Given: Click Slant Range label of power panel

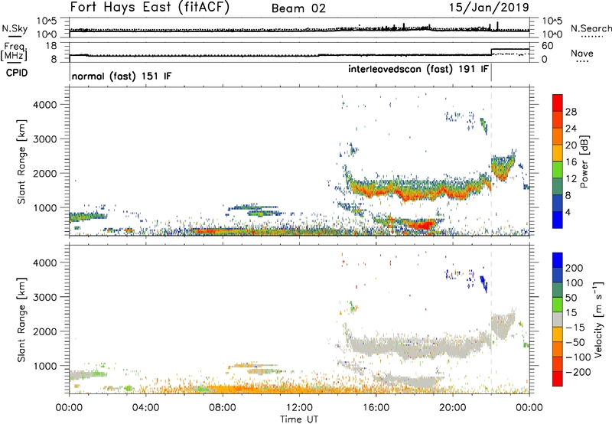Looking at the screenshot, I should [x=21, y=161].
